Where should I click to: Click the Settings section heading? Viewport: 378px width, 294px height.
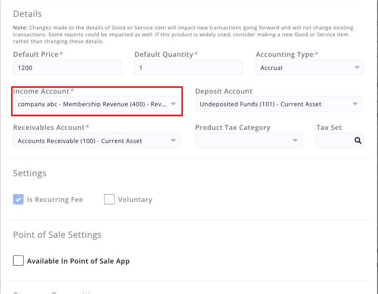[x=29, y=173]
